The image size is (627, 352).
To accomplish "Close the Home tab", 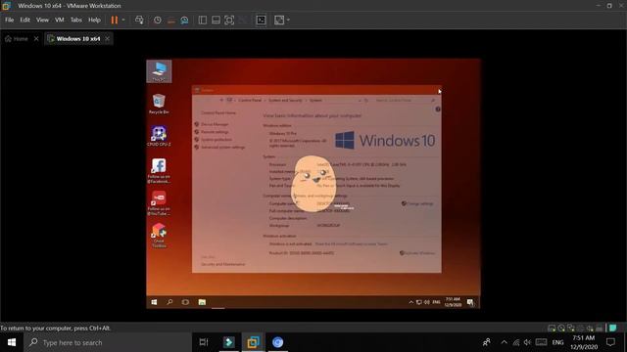I will (36, 39).
